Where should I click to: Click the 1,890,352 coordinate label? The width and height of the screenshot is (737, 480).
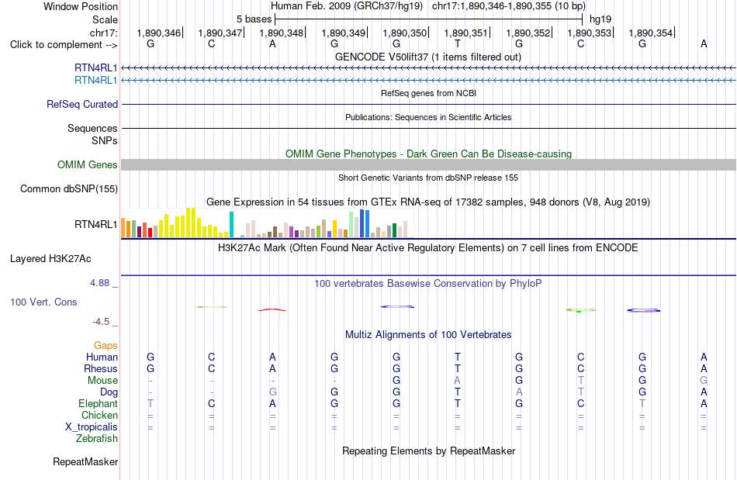528,33
